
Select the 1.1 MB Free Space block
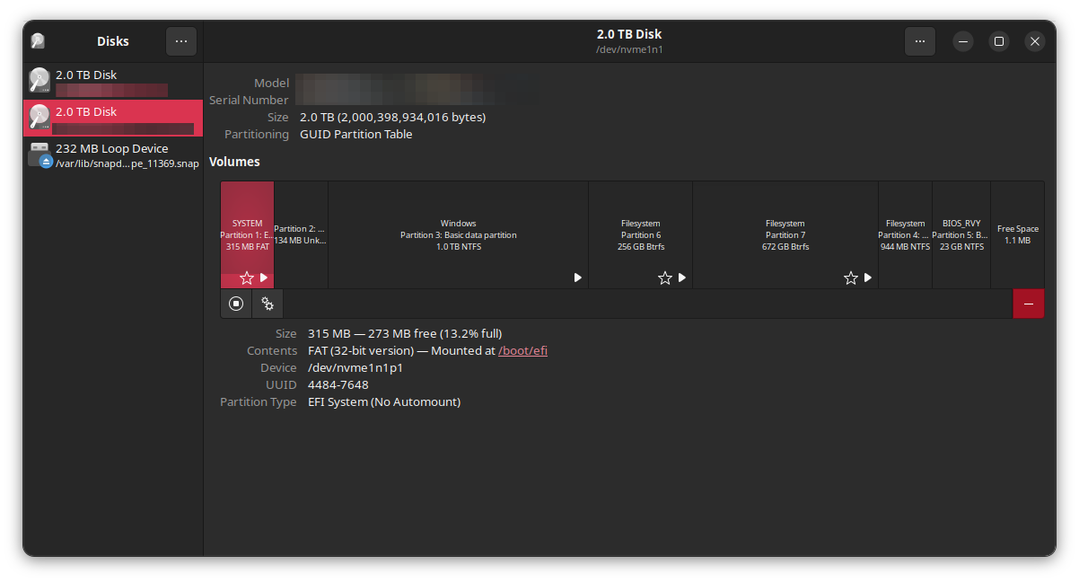click(1017, 234)
